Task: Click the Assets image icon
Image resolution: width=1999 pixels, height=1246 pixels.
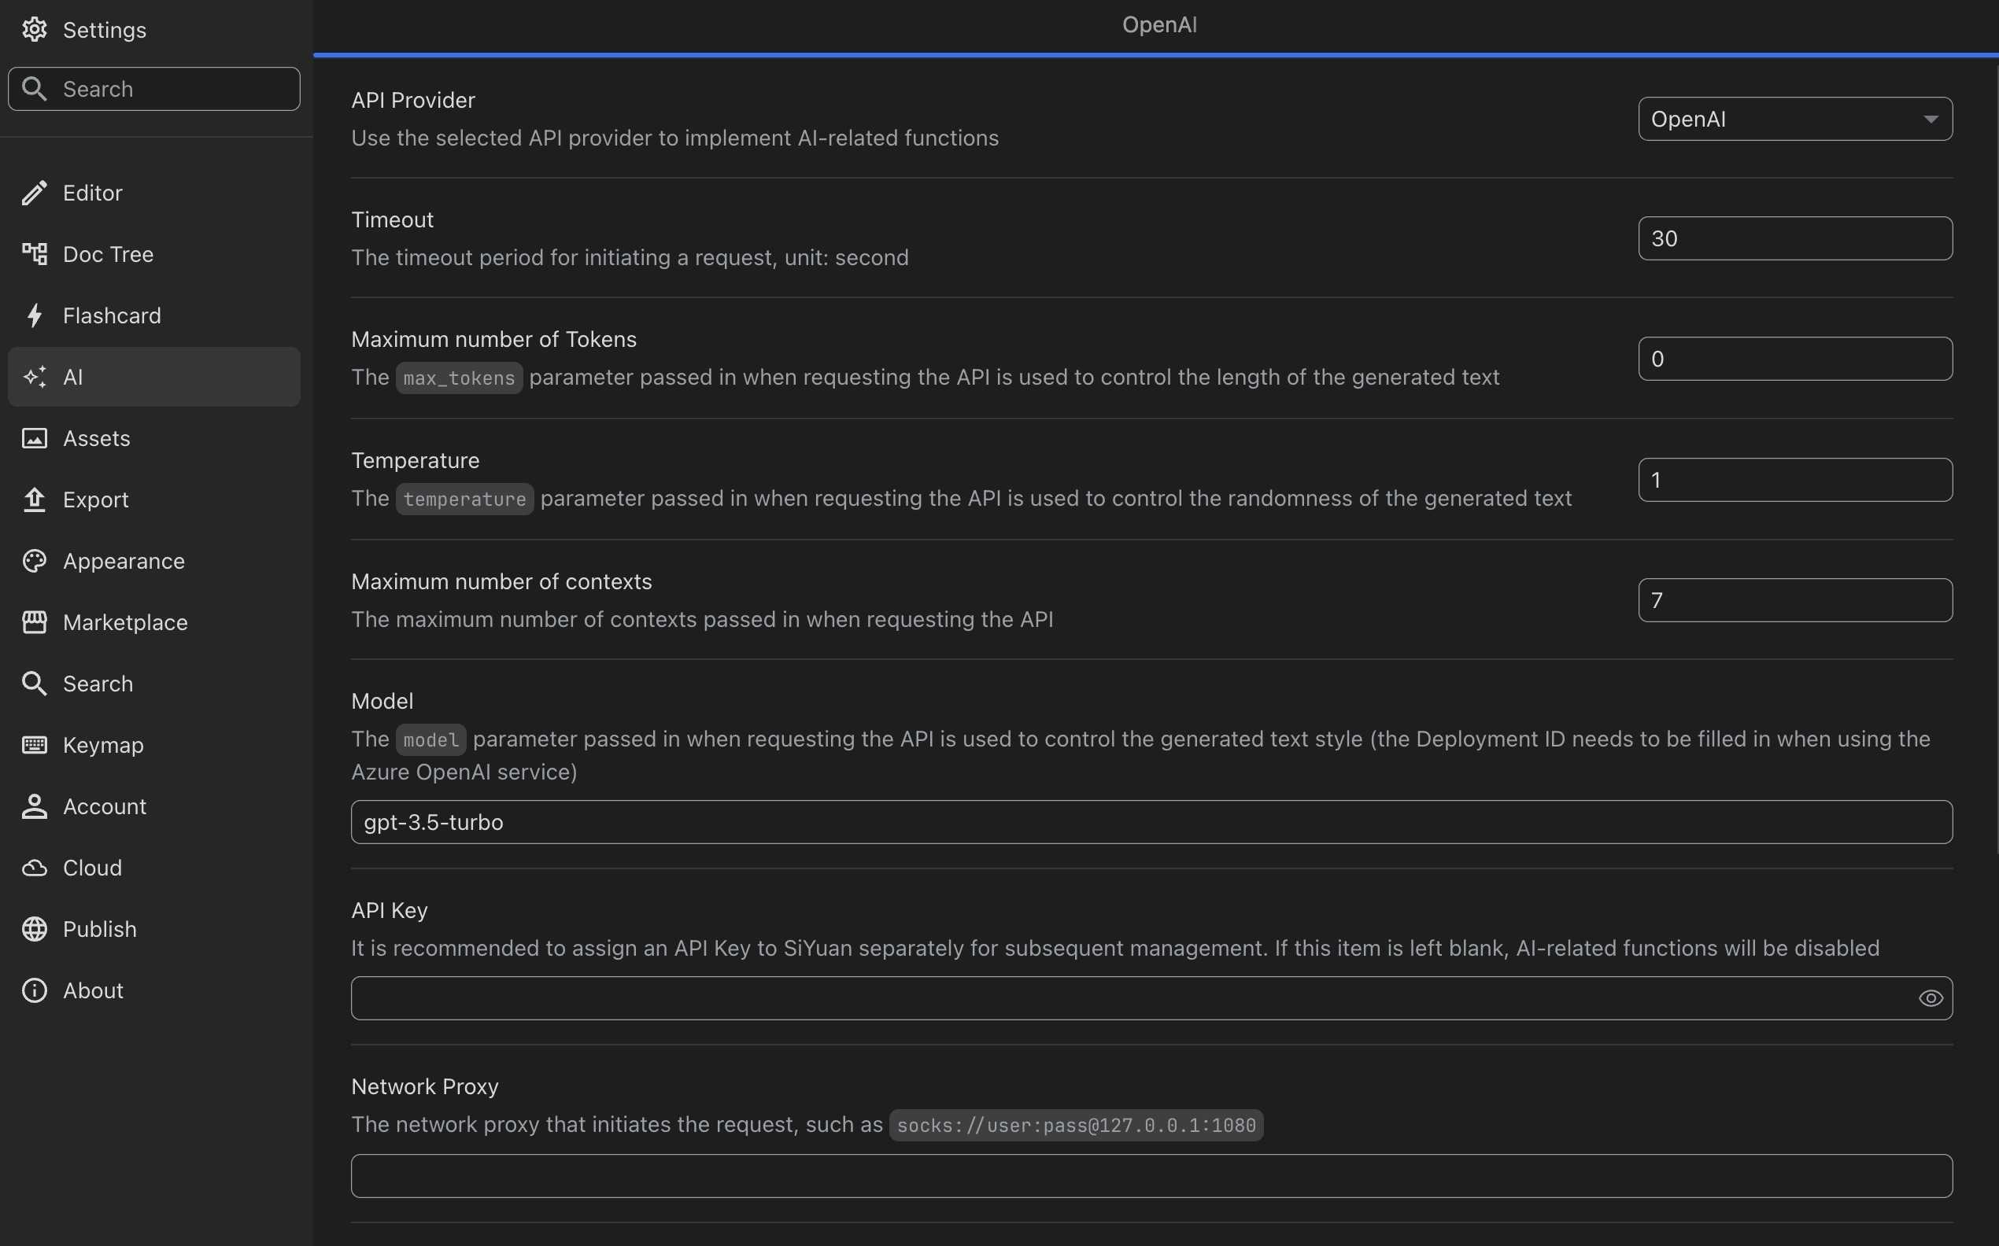Action: click(34, 438)
